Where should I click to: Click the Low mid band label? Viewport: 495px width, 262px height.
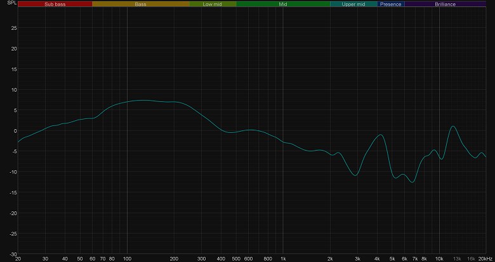click(x=213, y=4)
